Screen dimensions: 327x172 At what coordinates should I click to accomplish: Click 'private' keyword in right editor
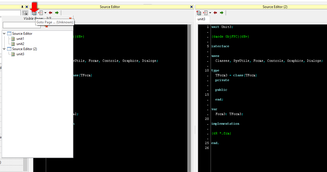pyautogui.click(x=222, y=80)
